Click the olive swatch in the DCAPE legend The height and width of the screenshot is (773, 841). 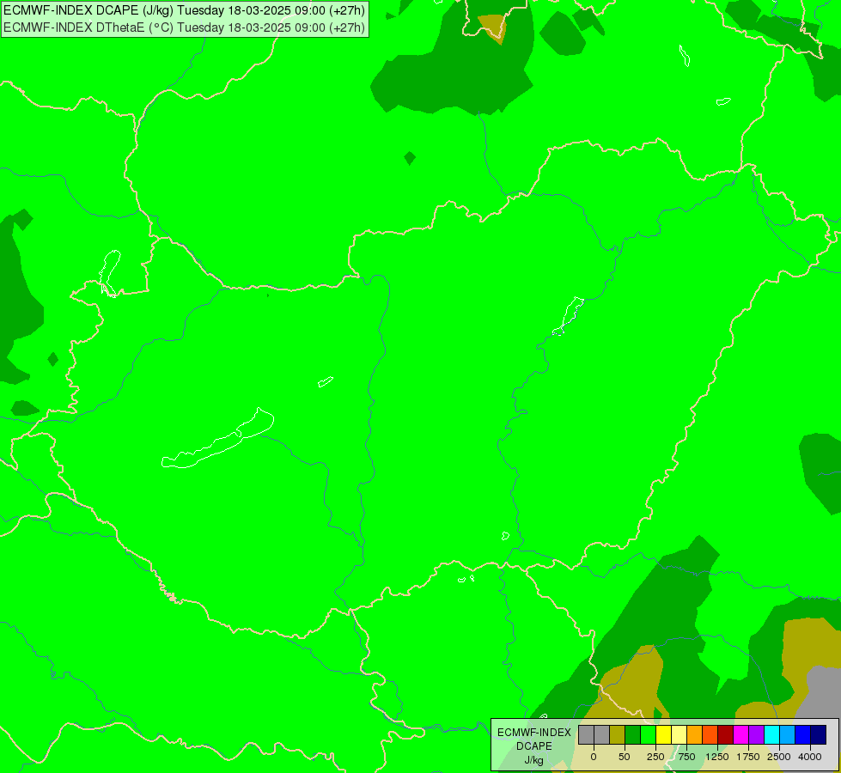tap(618, 734)
